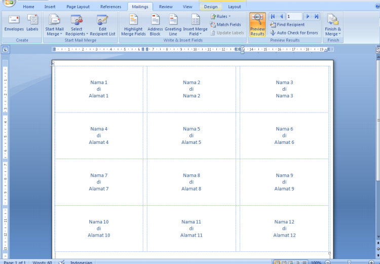Click zoom in plus button

pyautogui.click(x=371, y=262)
